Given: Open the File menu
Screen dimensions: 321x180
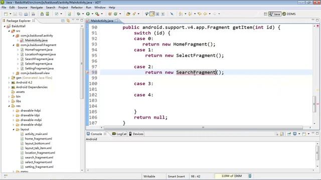Looking at the screenshot, I should (4, 7).
